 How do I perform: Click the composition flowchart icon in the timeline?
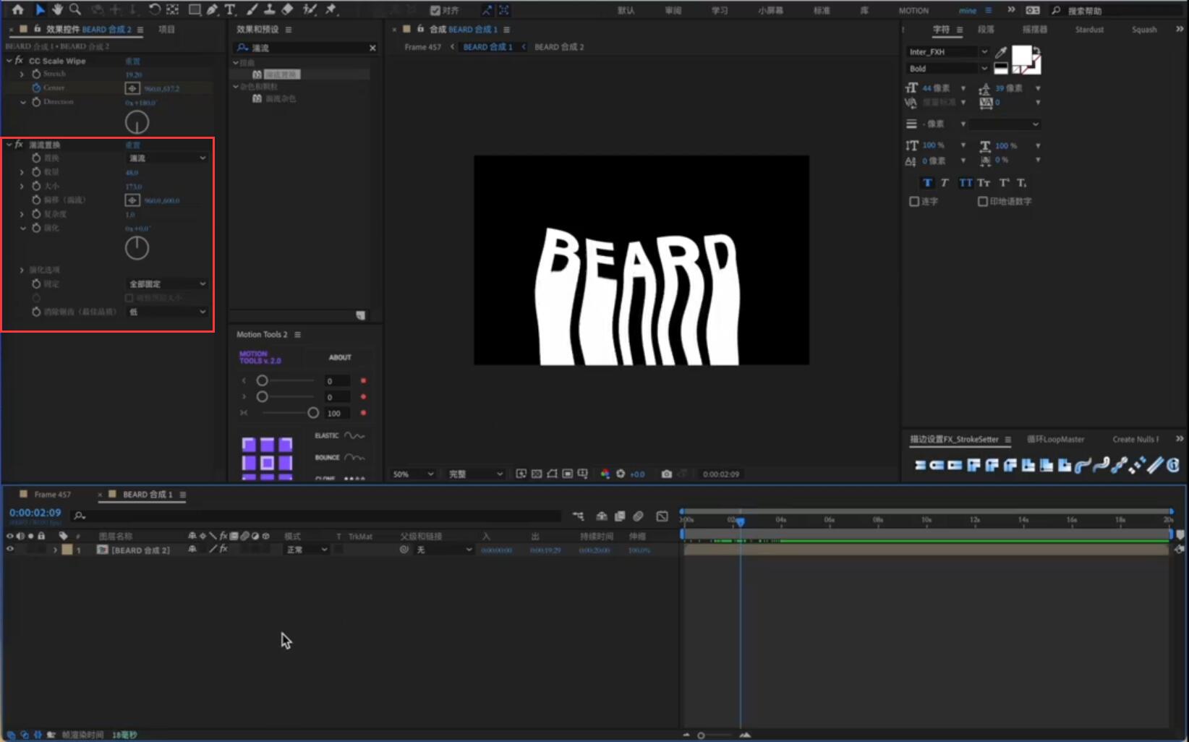click(x=578, y=516)
